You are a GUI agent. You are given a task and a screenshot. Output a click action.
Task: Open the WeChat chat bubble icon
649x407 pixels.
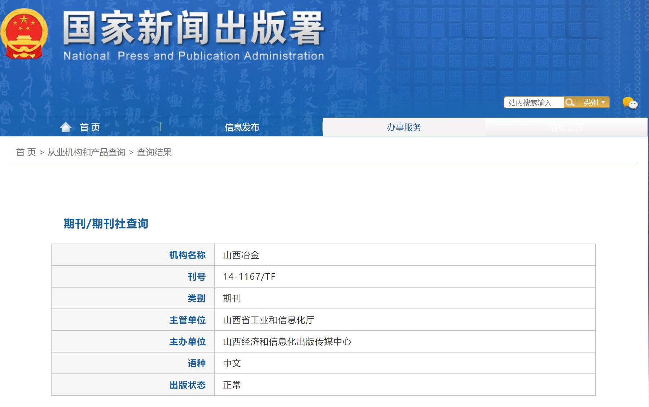coord(630,103)
